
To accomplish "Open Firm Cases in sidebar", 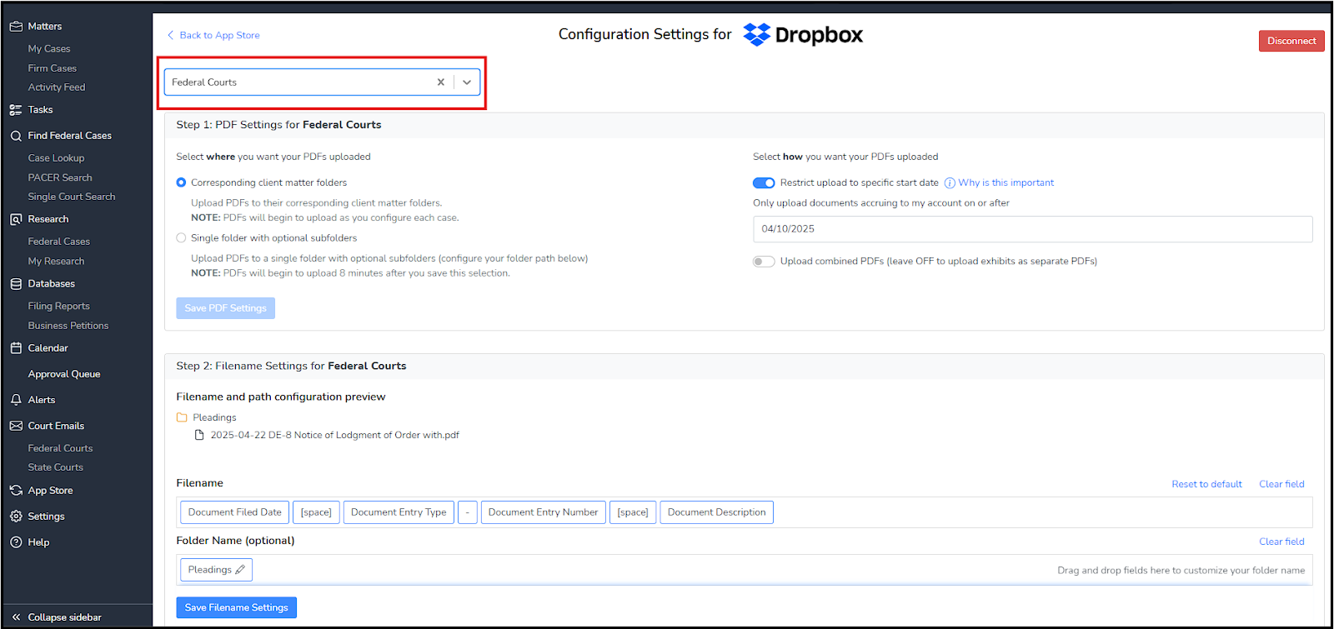I will pyautogui.click(x=53, y=68).
